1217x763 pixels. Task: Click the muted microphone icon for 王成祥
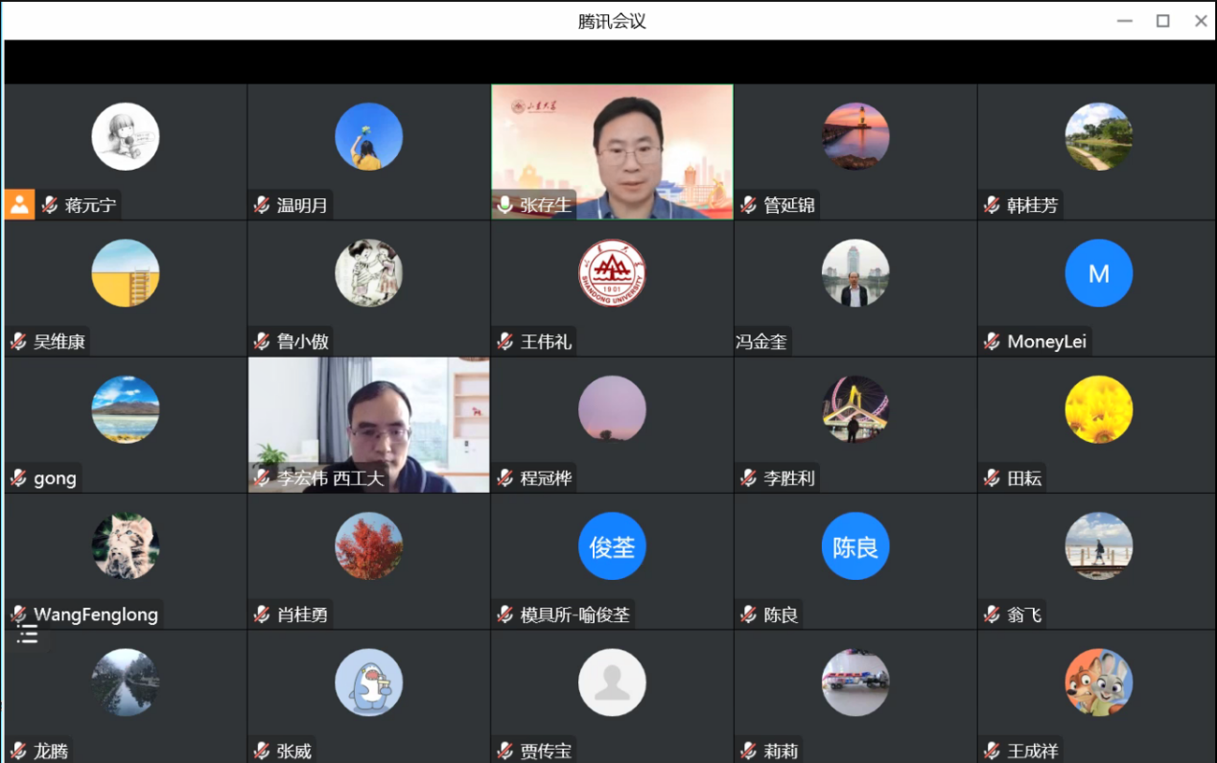click(993, 751)
